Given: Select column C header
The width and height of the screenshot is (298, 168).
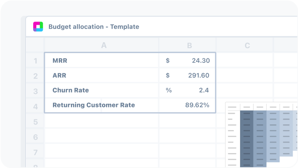Looking at the screenshot, I should 245,45.
